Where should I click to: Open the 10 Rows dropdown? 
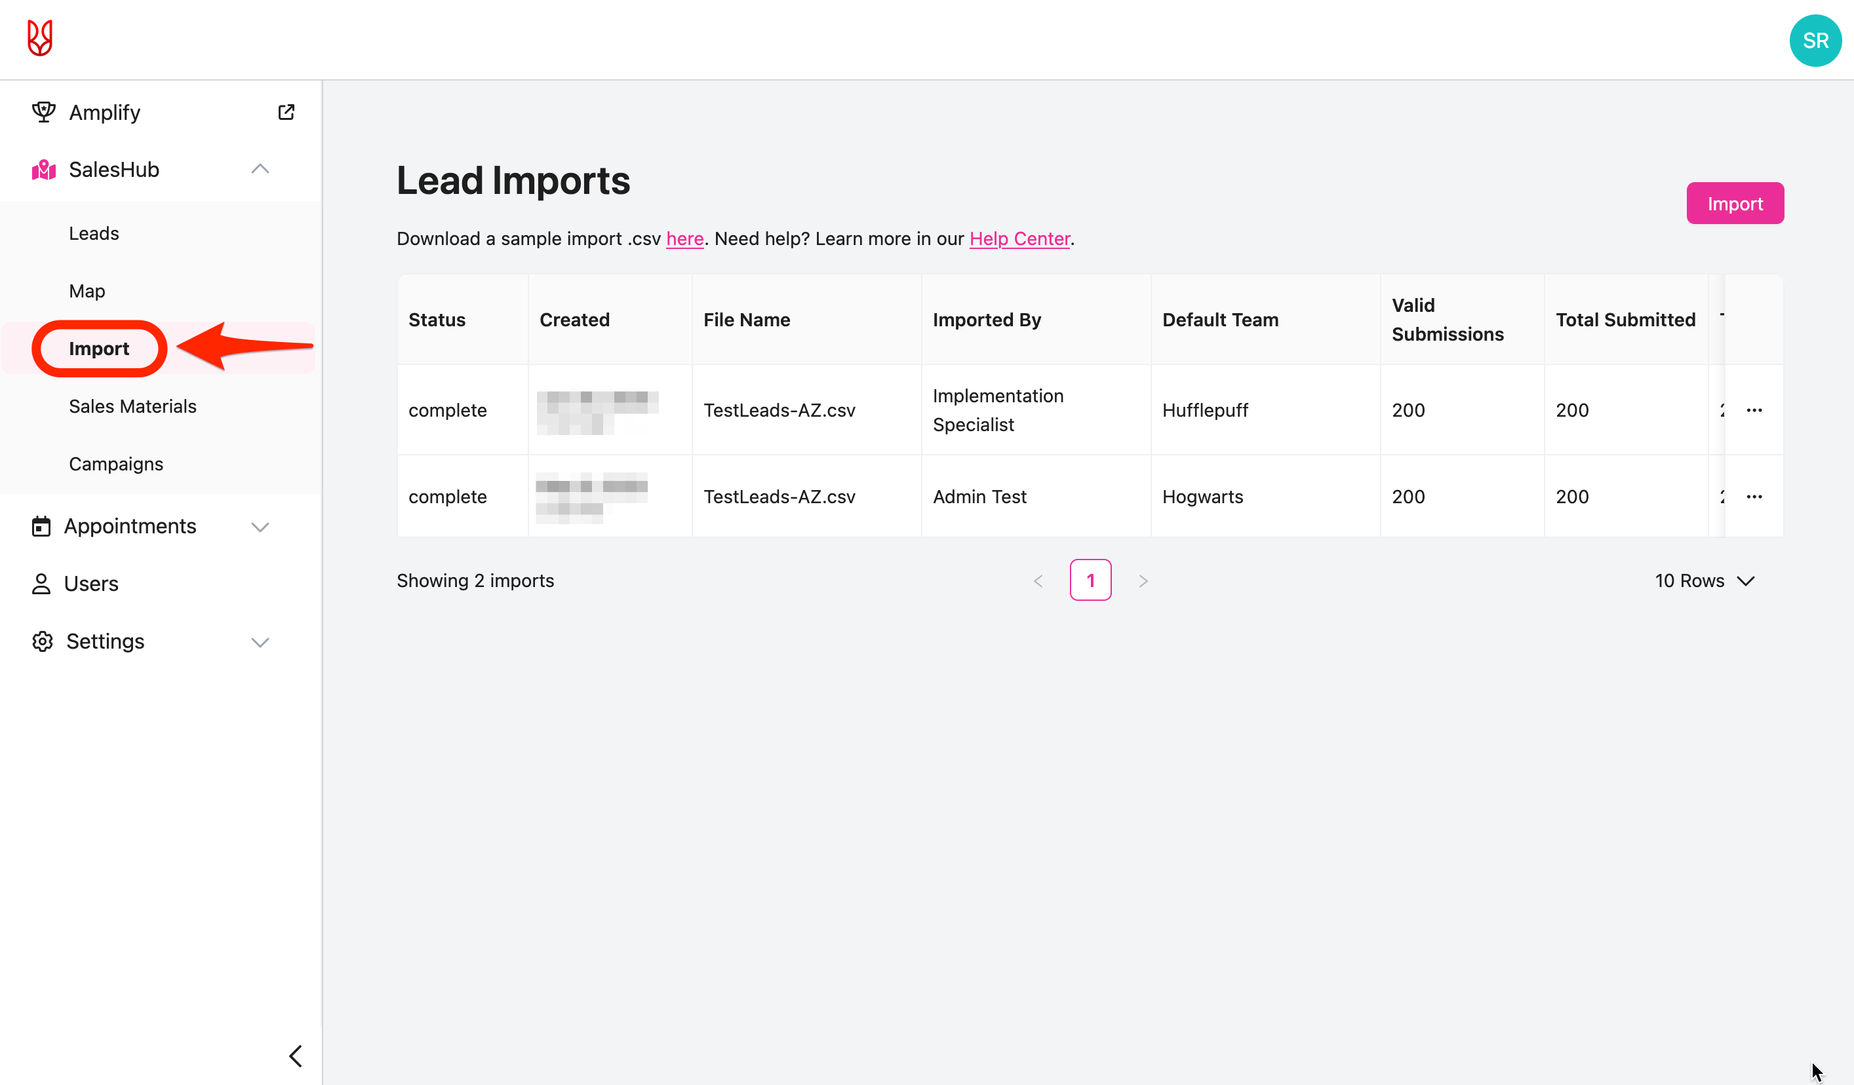coord(1704,581)
